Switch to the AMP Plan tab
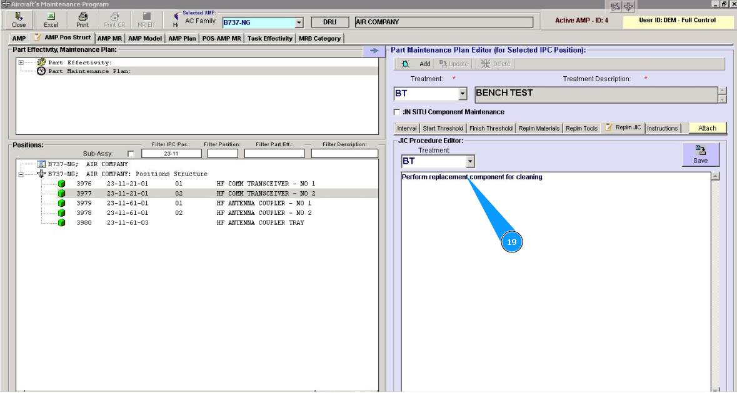 click(x=182, y=39)
